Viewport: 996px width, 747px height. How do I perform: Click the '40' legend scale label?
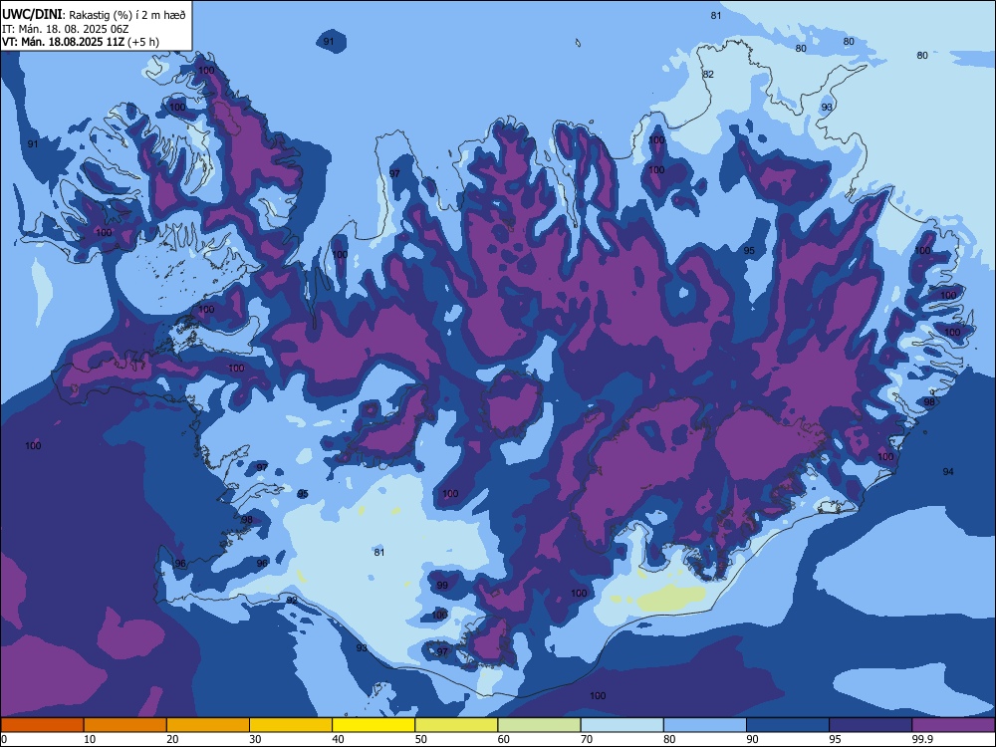point(338,739)
